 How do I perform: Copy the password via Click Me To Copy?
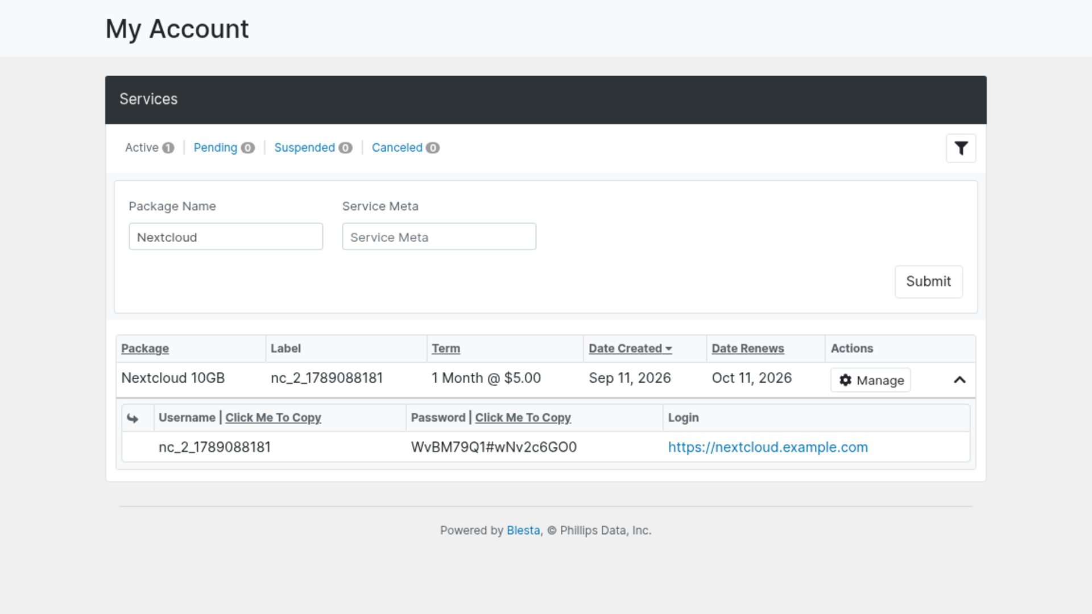[x=523, y=418]
